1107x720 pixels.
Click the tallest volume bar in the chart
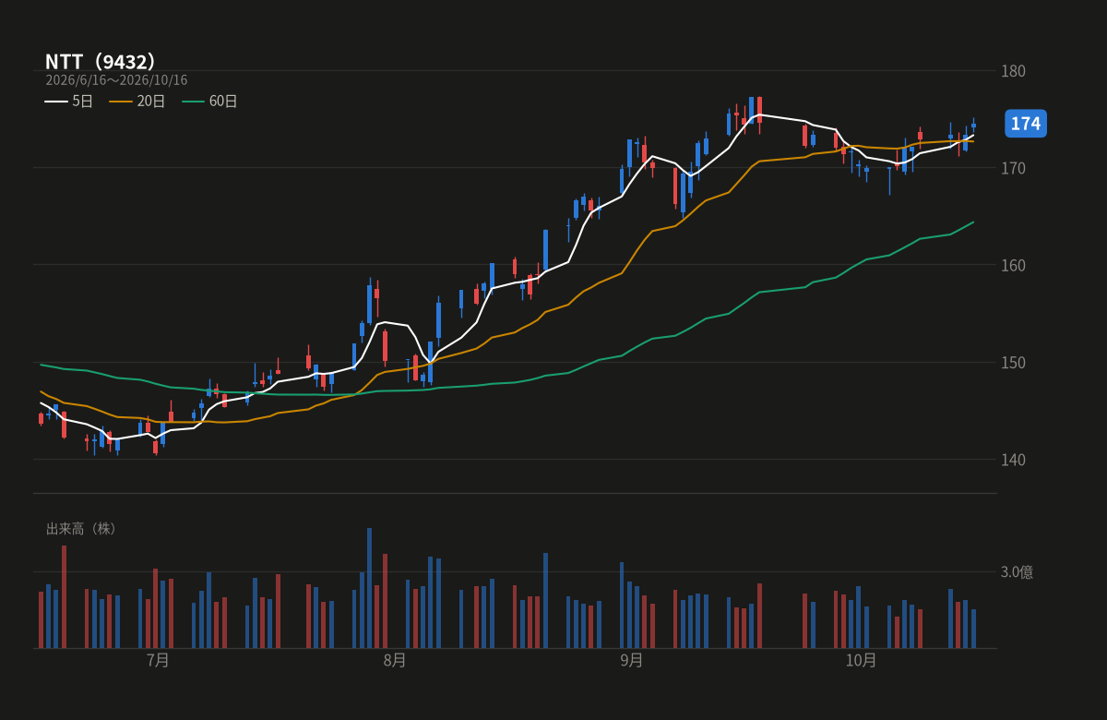369,588
